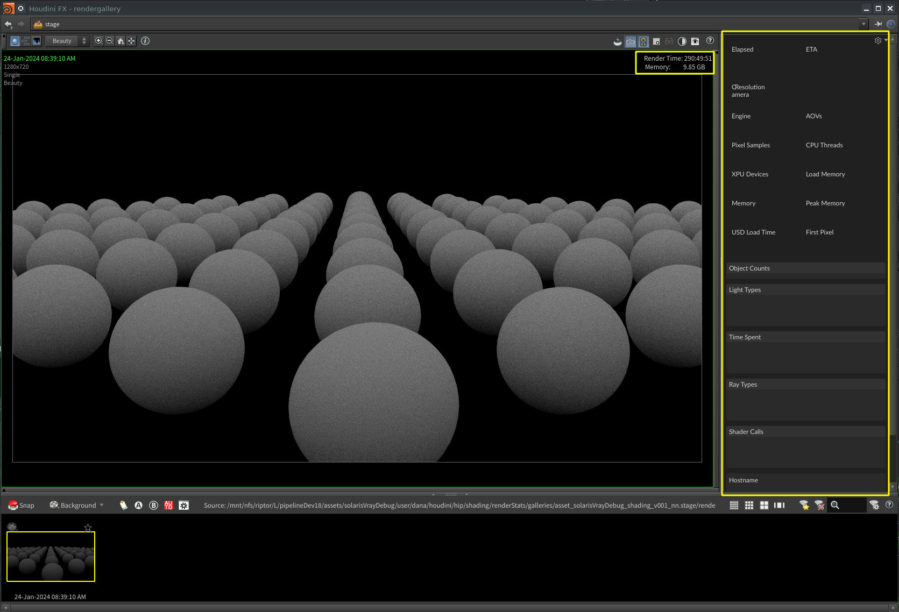Click the stage path field
The width and height of the screenshot is (899, 612).
pyautogui.click(x=449, y=24)
